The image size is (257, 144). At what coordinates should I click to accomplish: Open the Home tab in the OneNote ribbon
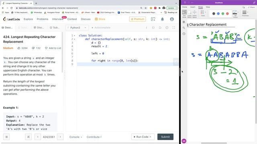point(185,7)
